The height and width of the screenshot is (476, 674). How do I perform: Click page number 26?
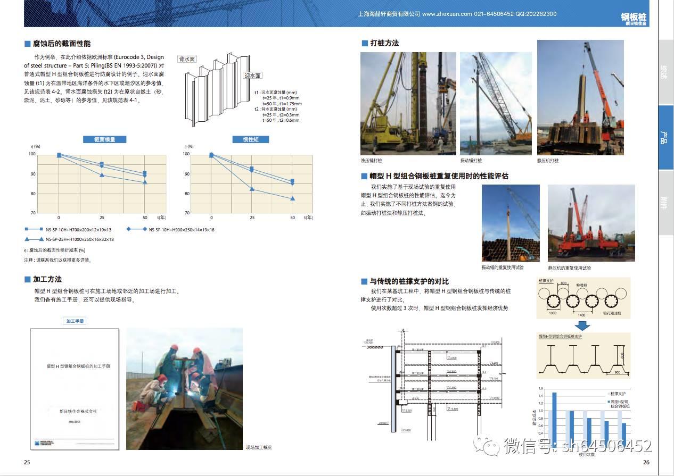coord(646,462)
